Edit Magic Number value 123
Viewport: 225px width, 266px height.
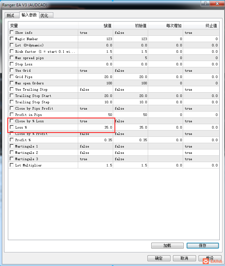pos(95,39)
